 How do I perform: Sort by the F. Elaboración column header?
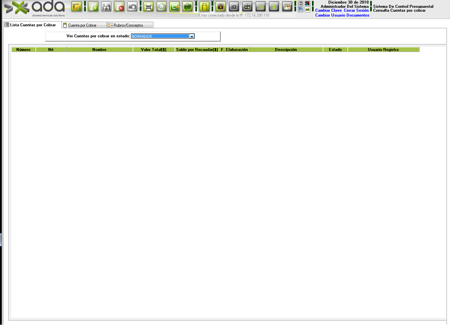pyautogui.click(x=235, y=50)
